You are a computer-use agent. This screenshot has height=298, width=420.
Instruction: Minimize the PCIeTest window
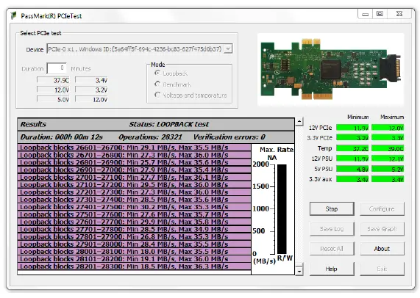coord(366,14)
